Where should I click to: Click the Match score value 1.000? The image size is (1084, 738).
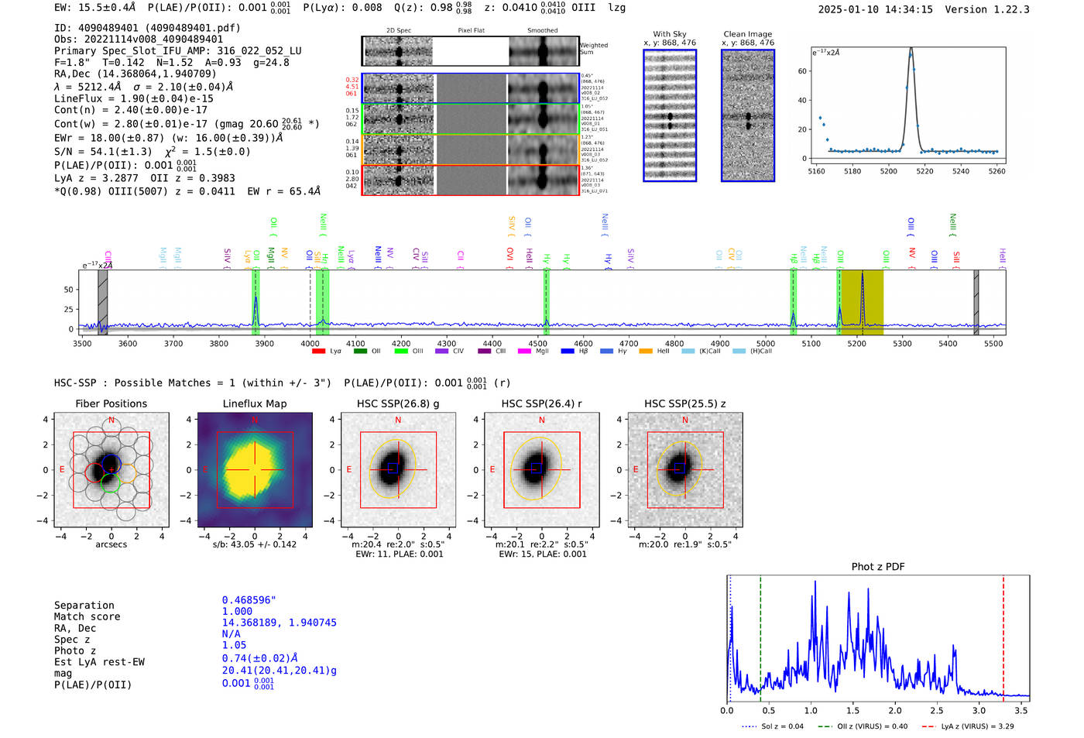click(x=237, y=612)
